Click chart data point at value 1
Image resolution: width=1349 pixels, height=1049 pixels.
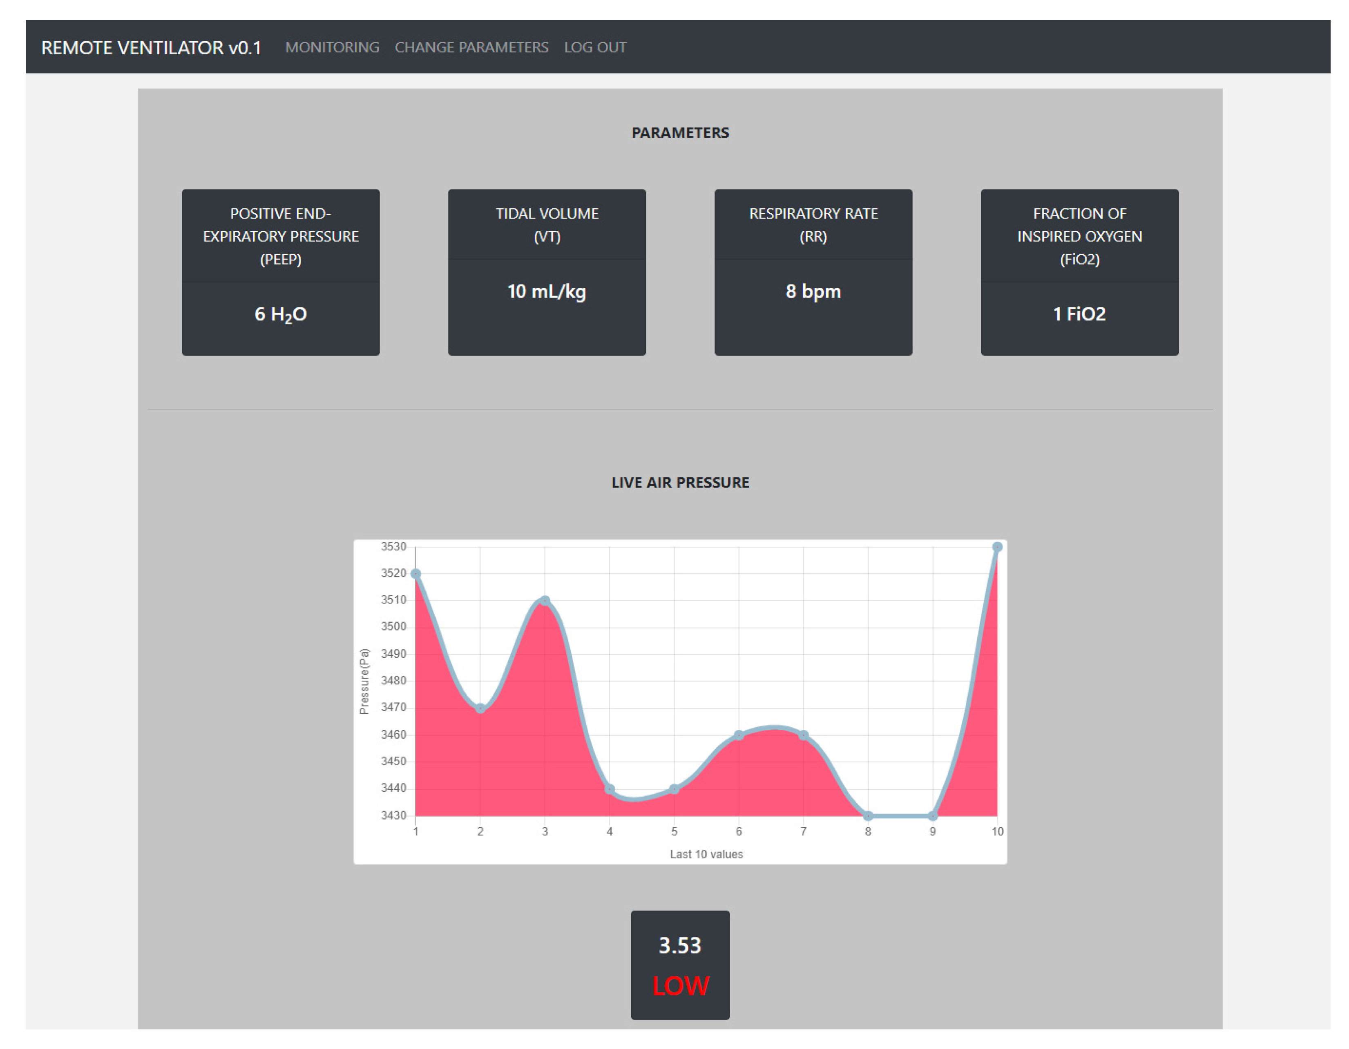pyautogui.click(x=416, y=574)
